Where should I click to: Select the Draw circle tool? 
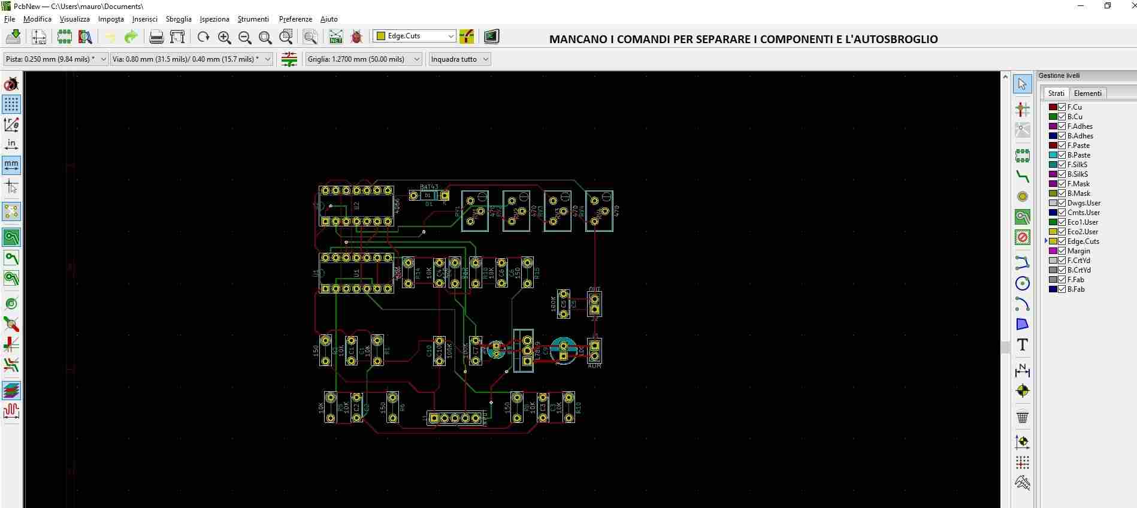(x=1023, y=283)
